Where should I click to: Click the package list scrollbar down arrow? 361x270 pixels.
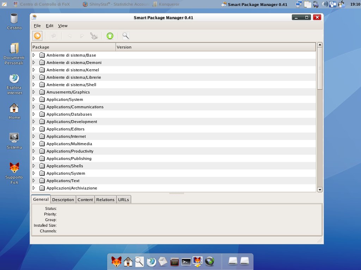(x=320, y=189)
